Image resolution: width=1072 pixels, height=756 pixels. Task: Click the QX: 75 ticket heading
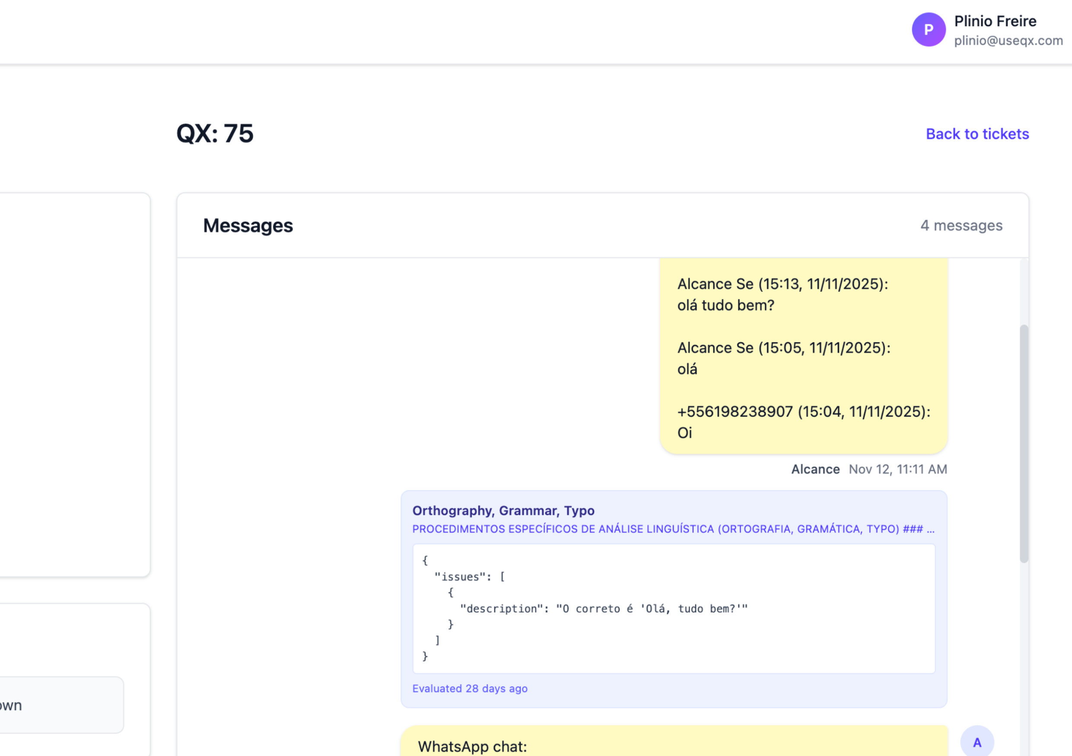pyautogui.click(x=215, y=134)
